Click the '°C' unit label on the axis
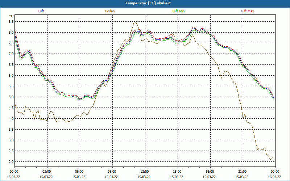Screen dimensions: 290x181 point(12,16)
